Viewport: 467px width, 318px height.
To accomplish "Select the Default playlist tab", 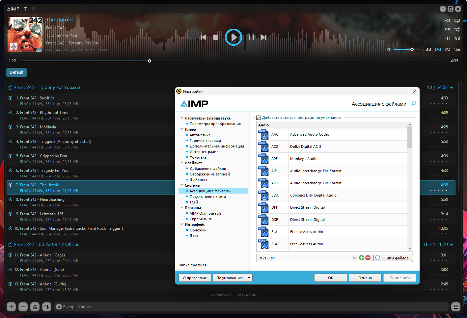I will (16, 72).
